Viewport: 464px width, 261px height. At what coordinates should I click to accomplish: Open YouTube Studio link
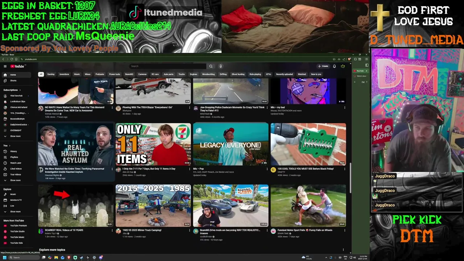pos(17,231)
